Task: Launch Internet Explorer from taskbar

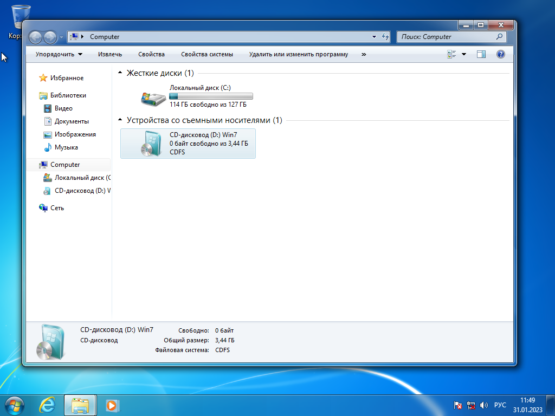Action: 47,405
